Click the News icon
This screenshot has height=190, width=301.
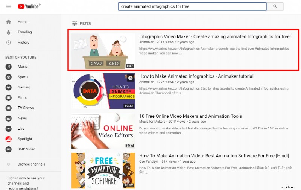8,118
